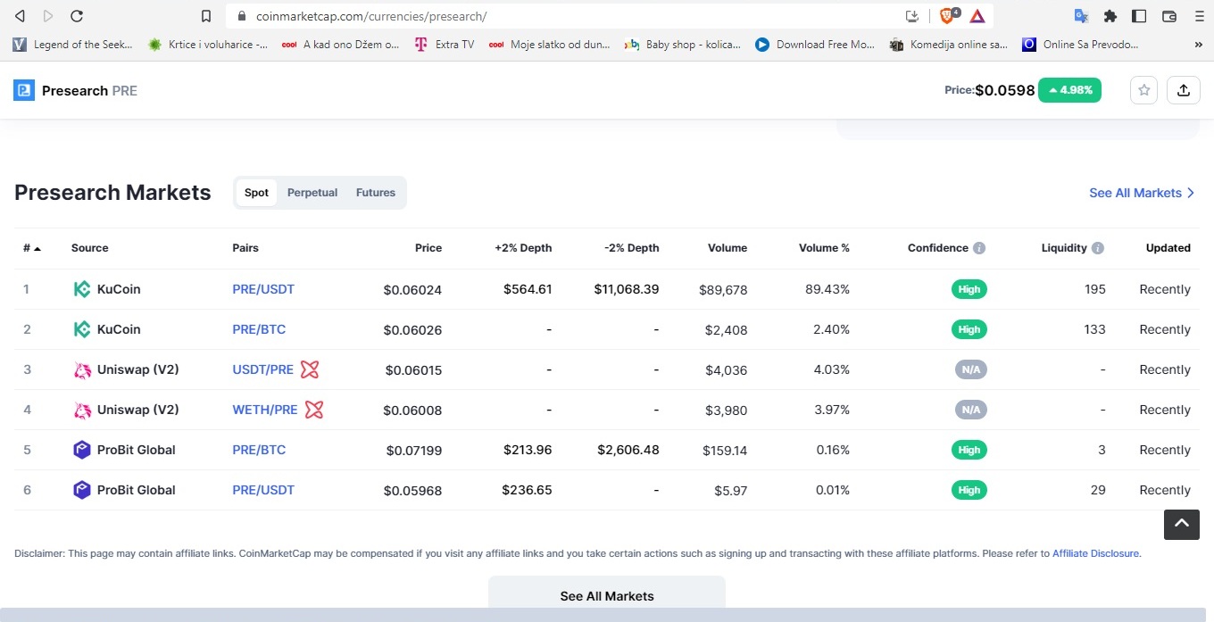Image resolution: width=1214 pixels, height=622 pixels.
Task: Open Brave Rewards triangle icon
Action: (977, 16)
